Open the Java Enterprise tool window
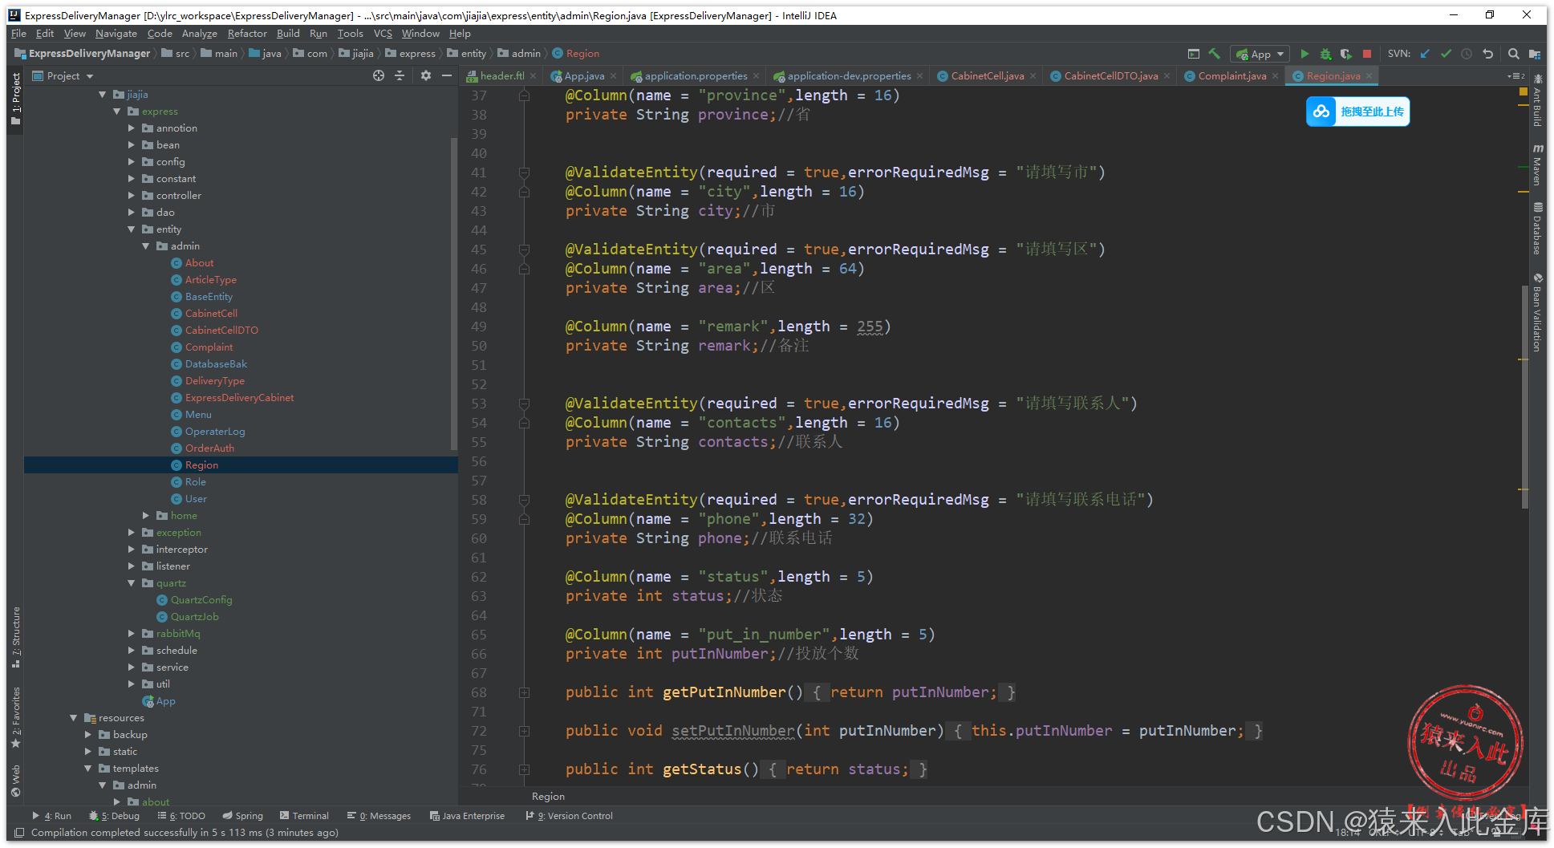Viewport: 1554px width, 848px height. [x=467, y=816]
